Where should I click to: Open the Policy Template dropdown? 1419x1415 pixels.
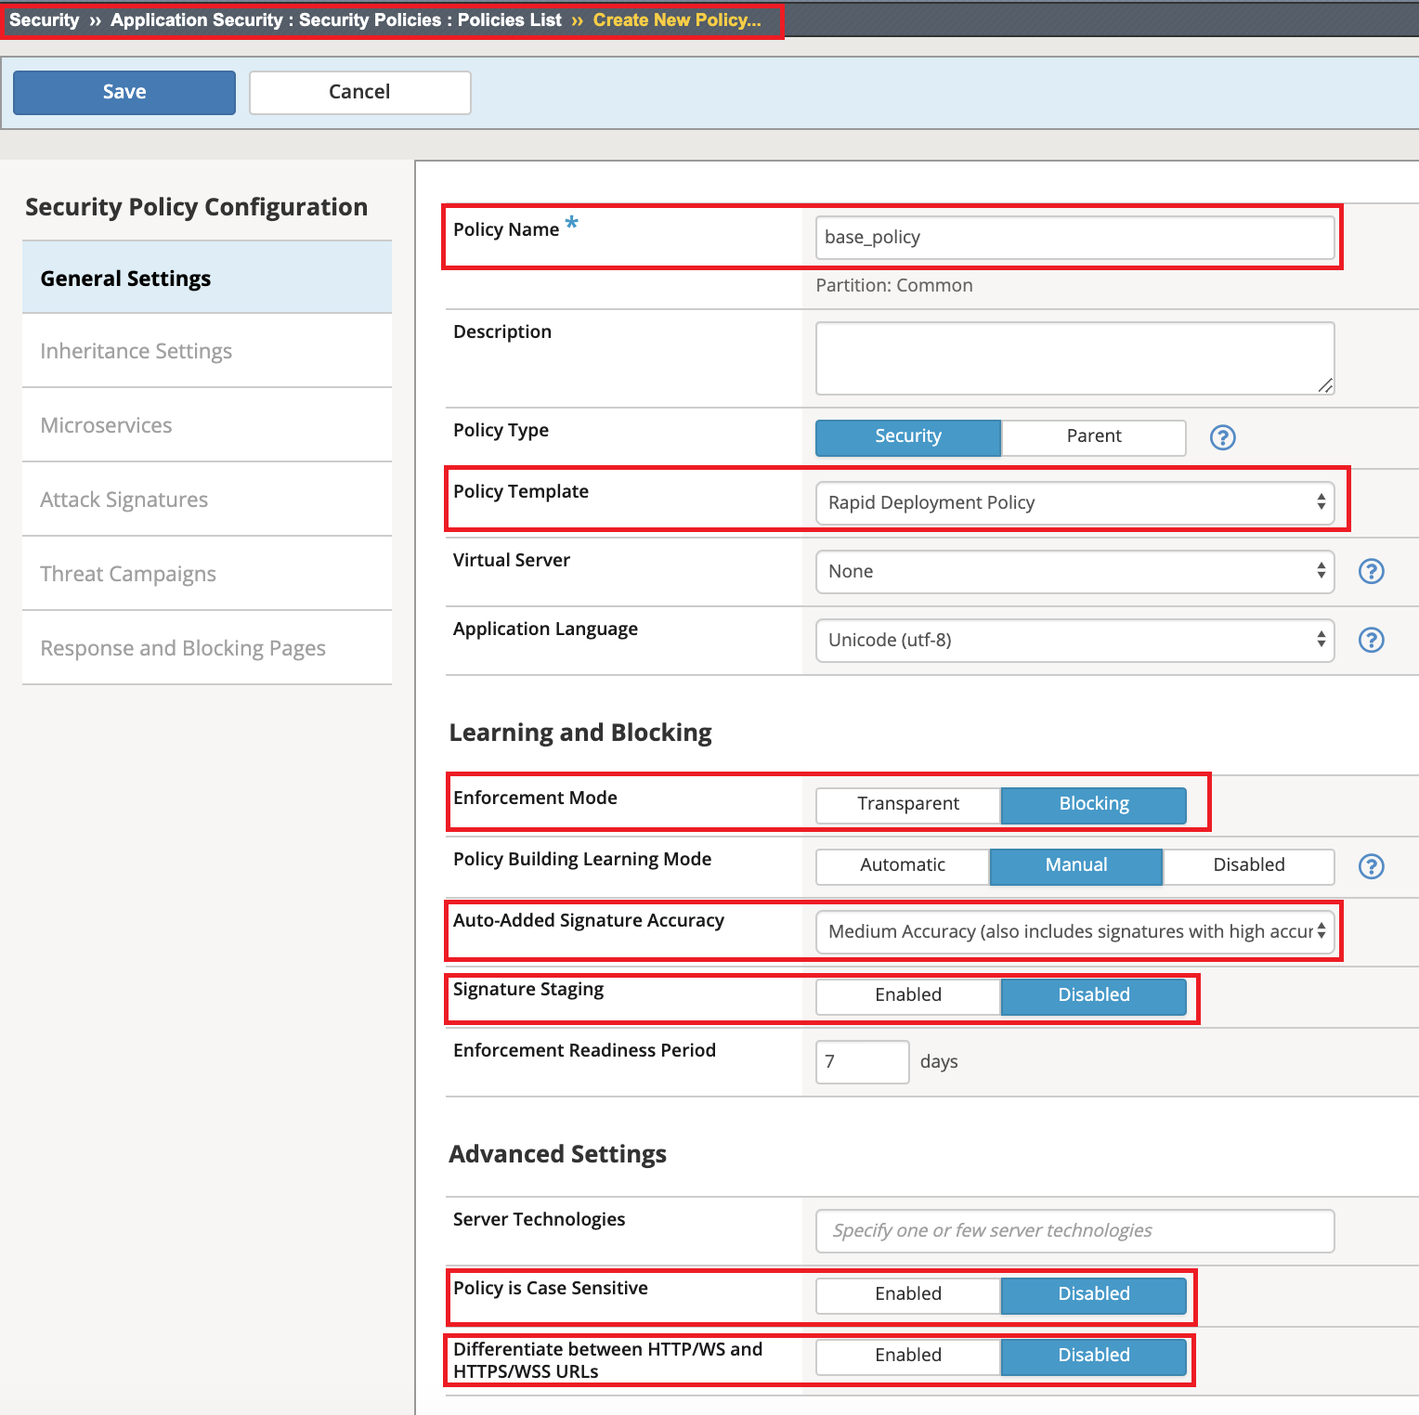[x=1075, y=502]
